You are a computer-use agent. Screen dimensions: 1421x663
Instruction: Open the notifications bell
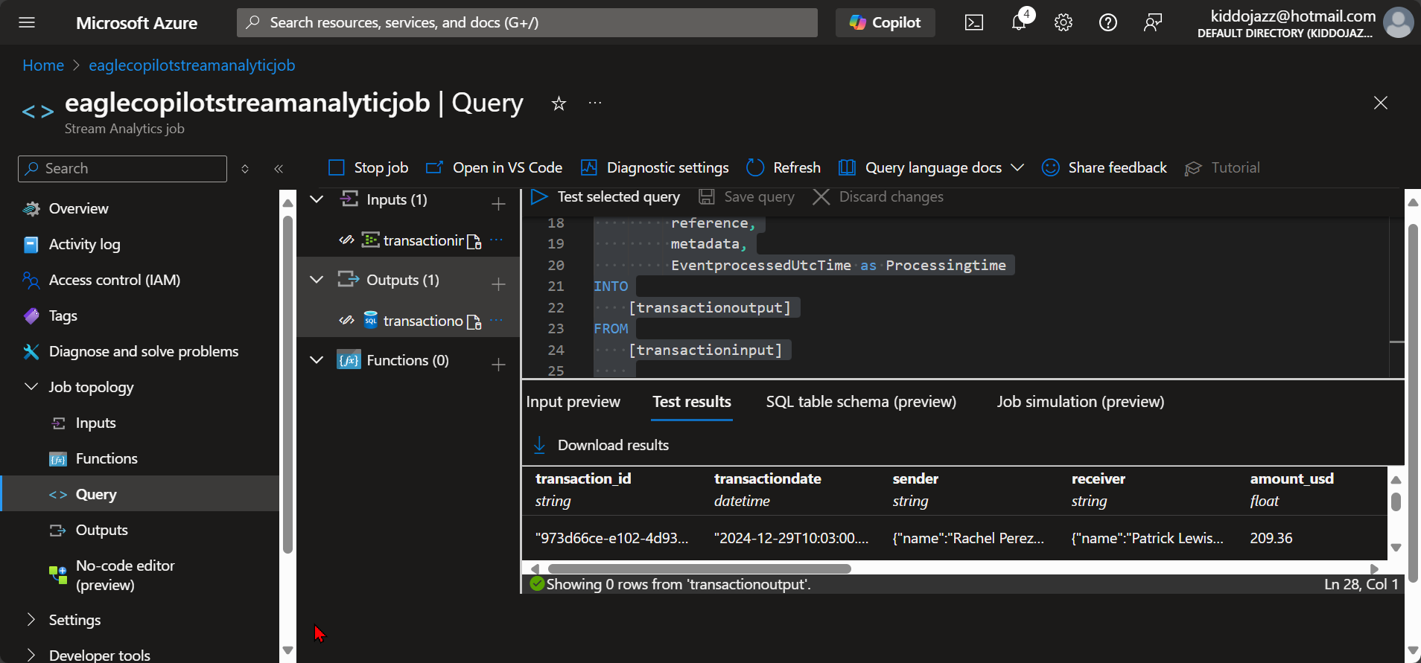[x=1019, y=22]
